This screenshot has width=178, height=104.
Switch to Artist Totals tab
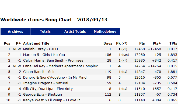click(x=75, y=31)
